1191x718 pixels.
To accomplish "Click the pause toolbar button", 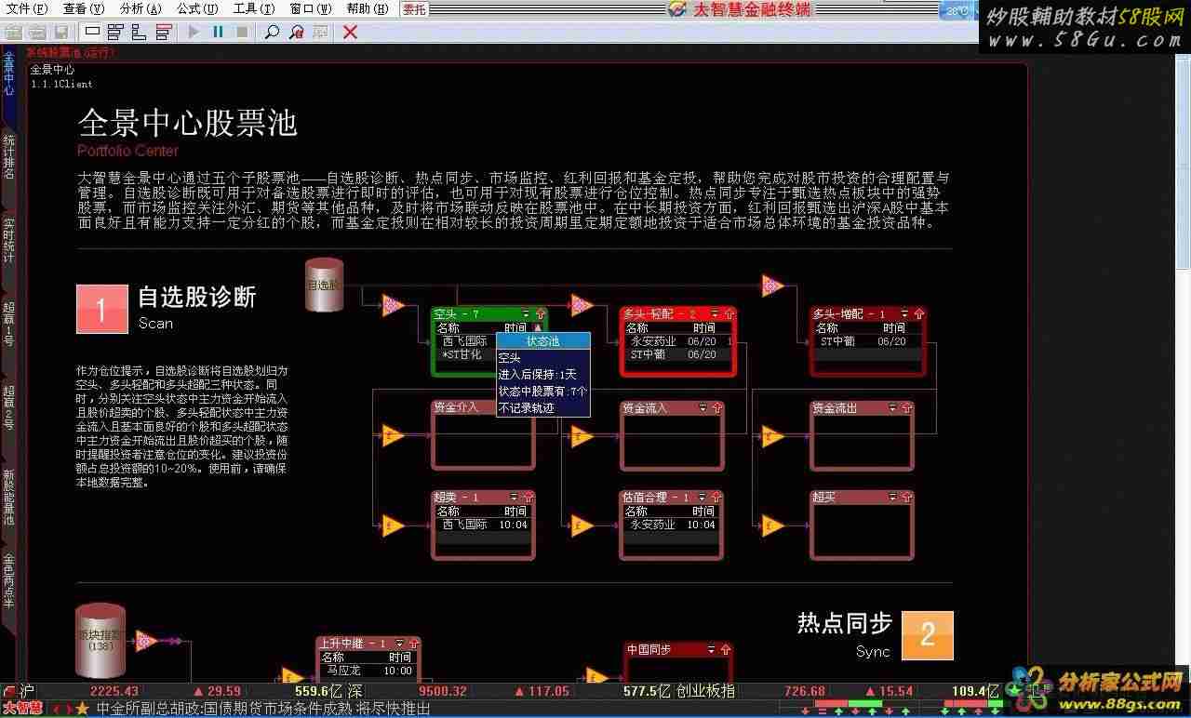I will [x=218, y=32].
